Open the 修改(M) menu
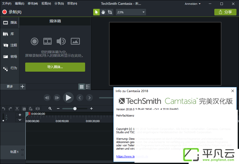Viewport: 239px width, 164px height. [33, 4]
